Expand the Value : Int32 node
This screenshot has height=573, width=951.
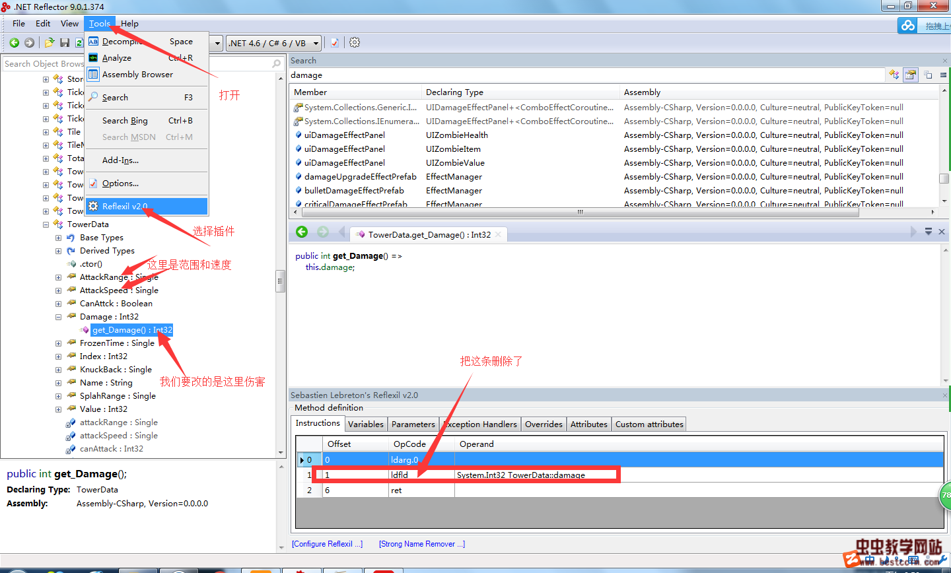coord(58,409)
